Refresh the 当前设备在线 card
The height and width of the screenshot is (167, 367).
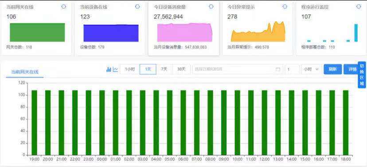tap(137, 7)
